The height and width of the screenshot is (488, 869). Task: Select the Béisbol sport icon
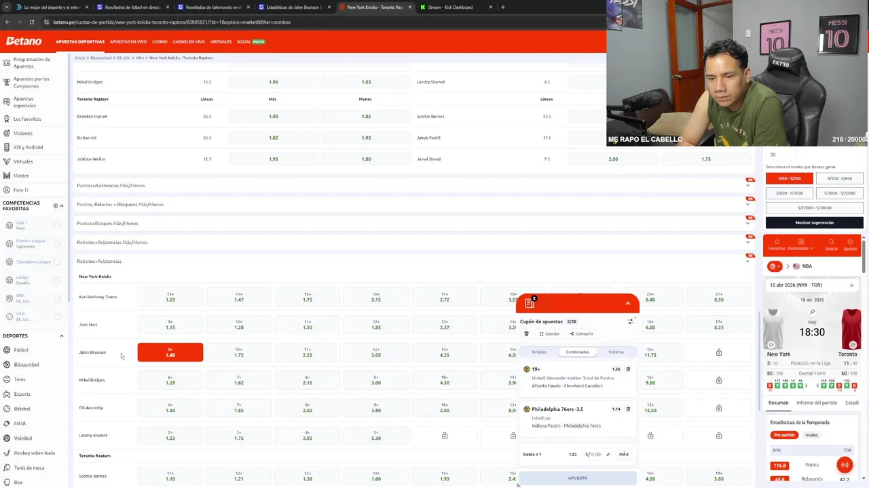tap(7, 409)
